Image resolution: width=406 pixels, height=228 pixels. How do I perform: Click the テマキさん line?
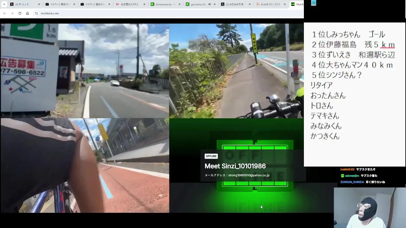pos(324,116)
